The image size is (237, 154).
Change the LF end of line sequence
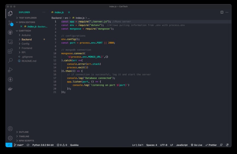click(171, 145)
